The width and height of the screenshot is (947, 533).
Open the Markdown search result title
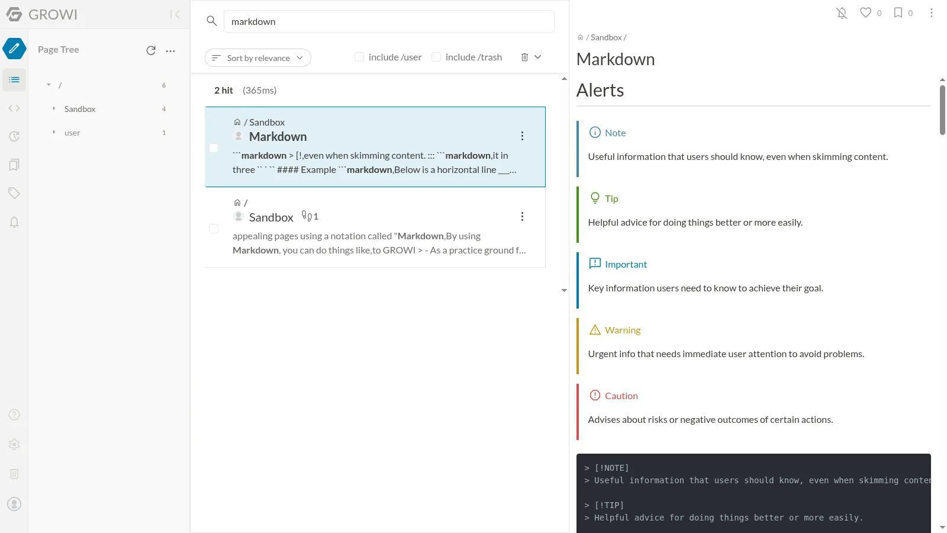(x=278, y=137)
